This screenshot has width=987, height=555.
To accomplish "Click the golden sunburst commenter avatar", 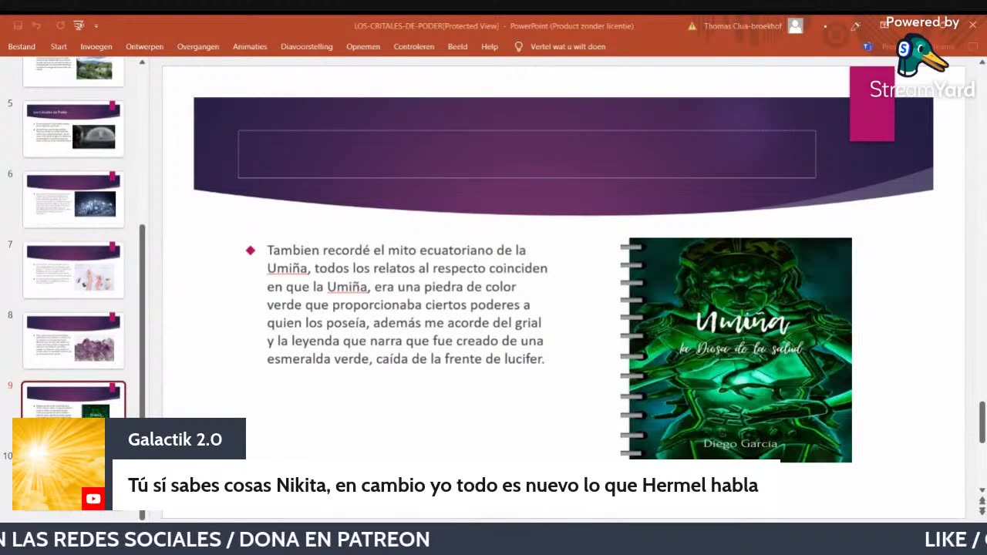I will pyautogui.click(x=59, y=464).
